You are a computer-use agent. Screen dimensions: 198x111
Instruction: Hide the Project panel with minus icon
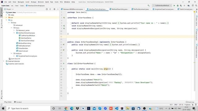pyautogui.click(x=58, y=9)
